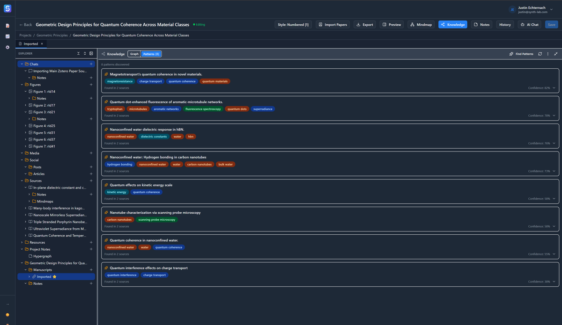Add an item to the Media folder
Viewport: 562px width, 325px height.
point(91,153)
